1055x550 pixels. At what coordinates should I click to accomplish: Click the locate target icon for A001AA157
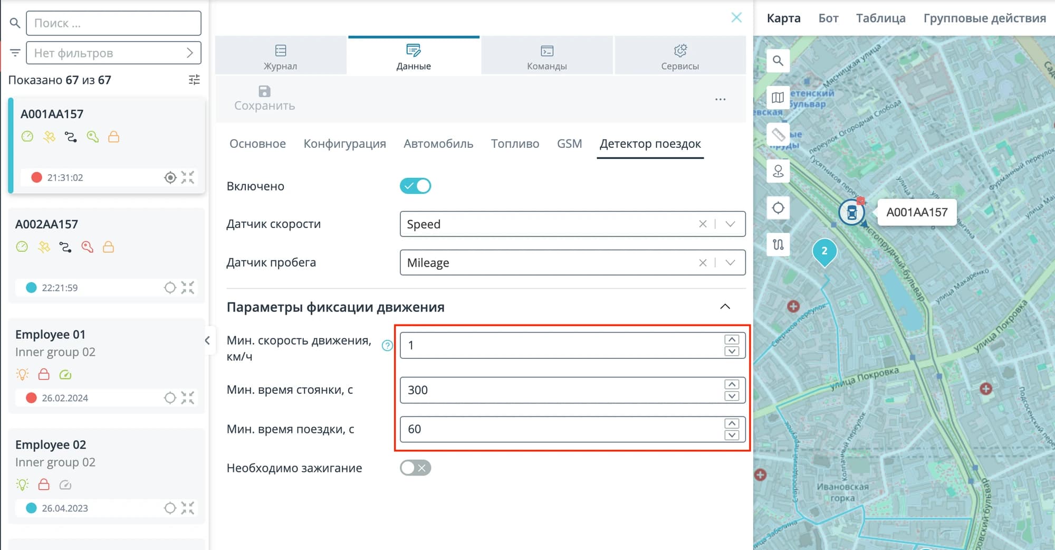[170, 177]
